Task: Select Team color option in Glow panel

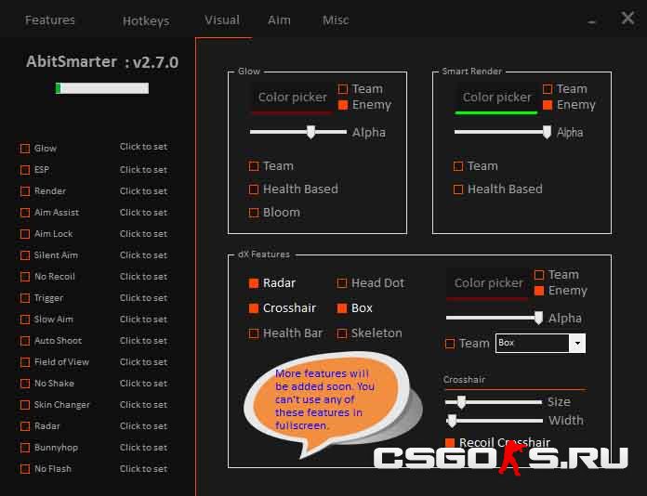Action: click(x=342, y=89)
